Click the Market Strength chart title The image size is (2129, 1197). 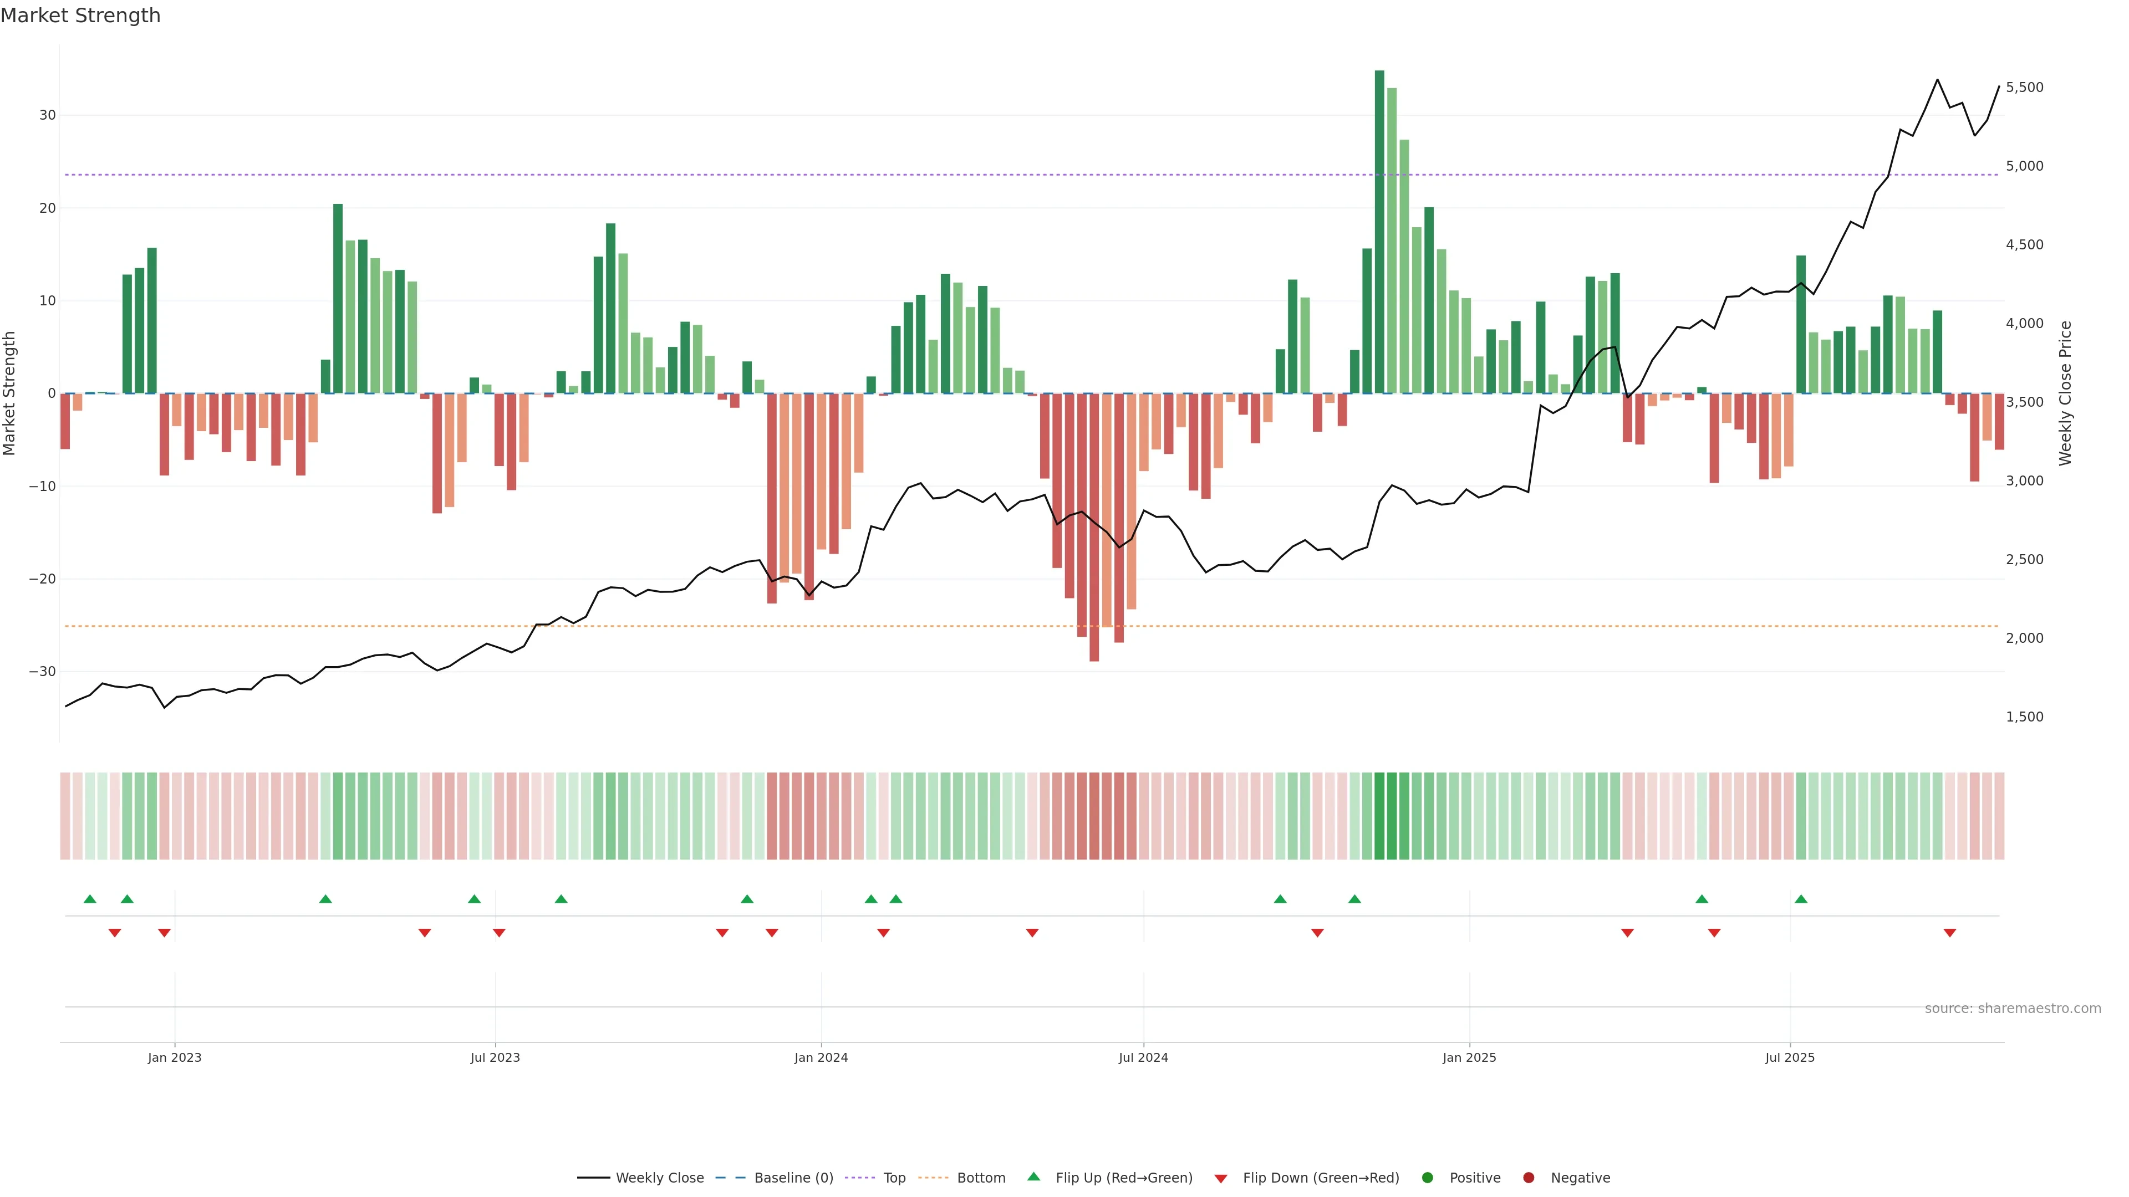point(80,16)
